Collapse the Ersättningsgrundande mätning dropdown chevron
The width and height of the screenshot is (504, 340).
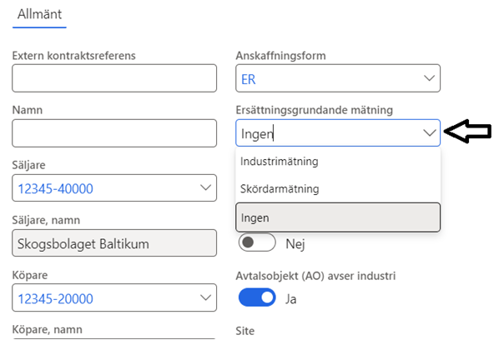tap(430, 132)
